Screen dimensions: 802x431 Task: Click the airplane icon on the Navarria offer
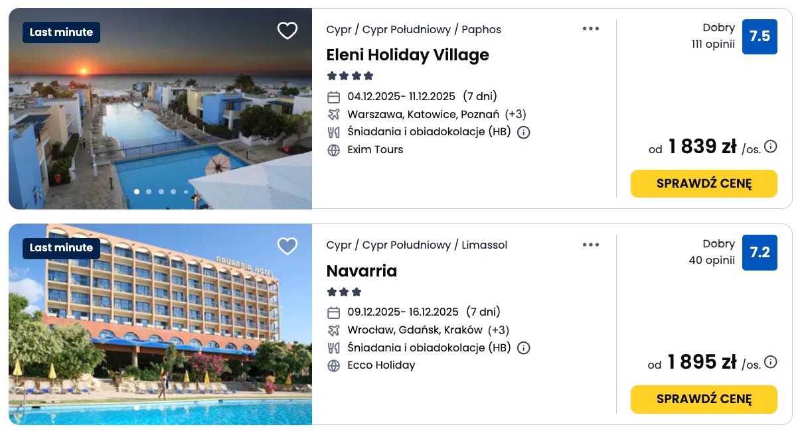tap(334, 330)
